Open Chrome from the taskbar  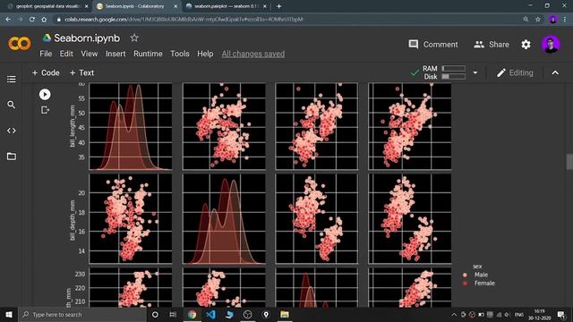pos(192,314)
